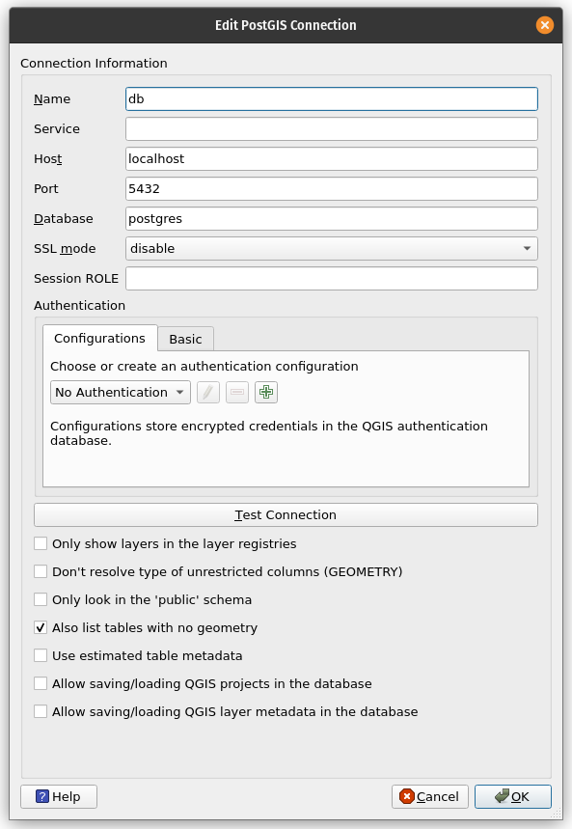
Task: Expand the No Authentication combo box
Action: [x=121, y=392]
